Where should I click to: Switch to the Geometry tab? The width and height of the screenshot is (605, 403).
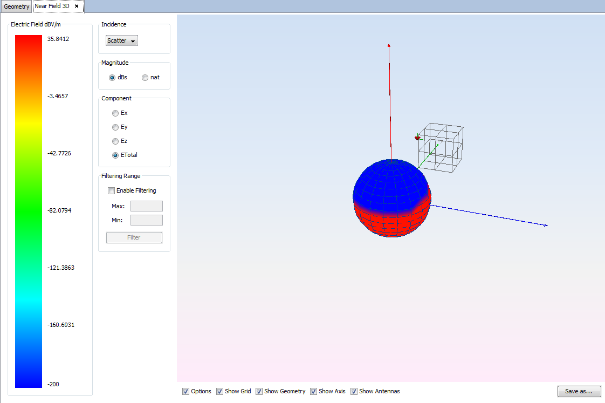point(16,6)
